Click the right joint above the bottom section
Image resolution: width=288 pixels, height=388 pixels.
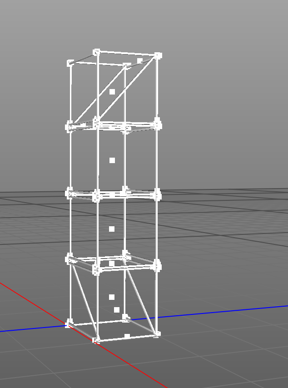coord(158,266)
